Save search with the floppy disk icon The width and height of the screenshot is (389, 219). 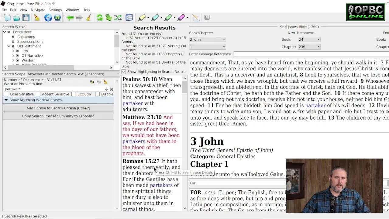coord(26,18)
